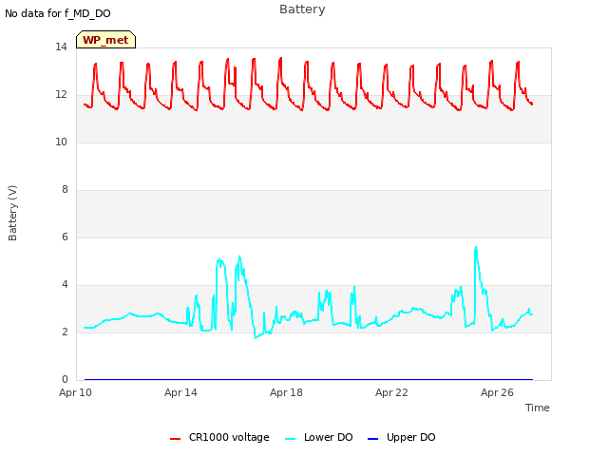Click the cyan Lower DO legend swatch
The image size is (608, 456).
tap(291, 439)
